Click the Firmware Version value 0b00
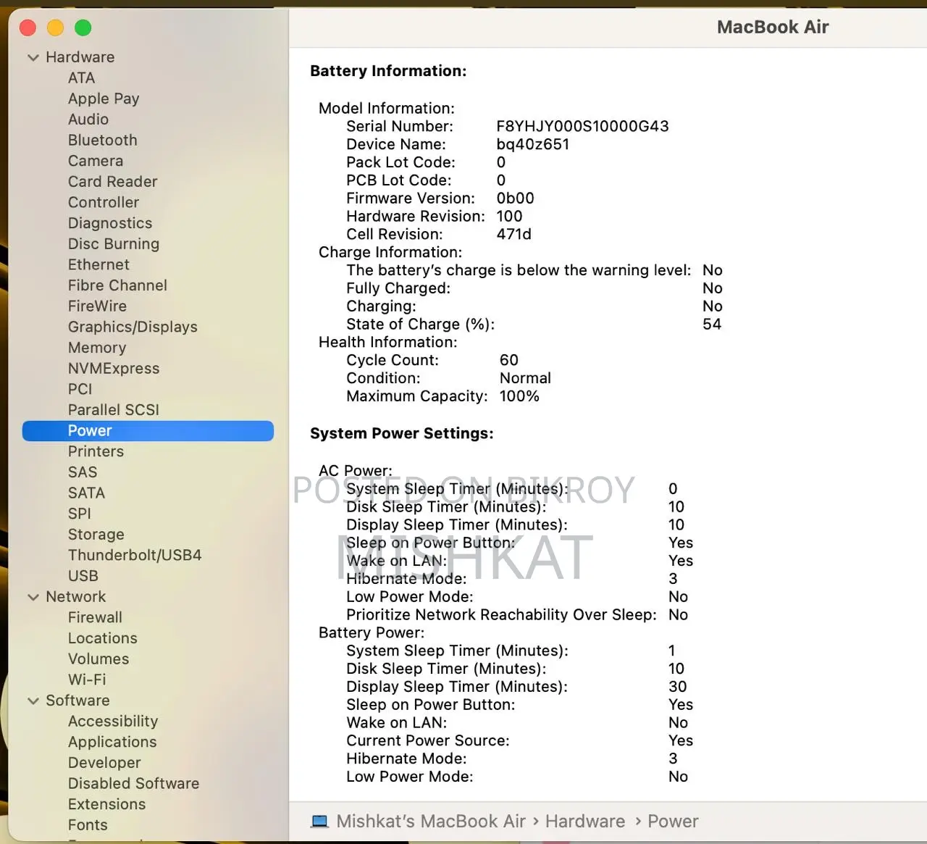 point(515,199)
